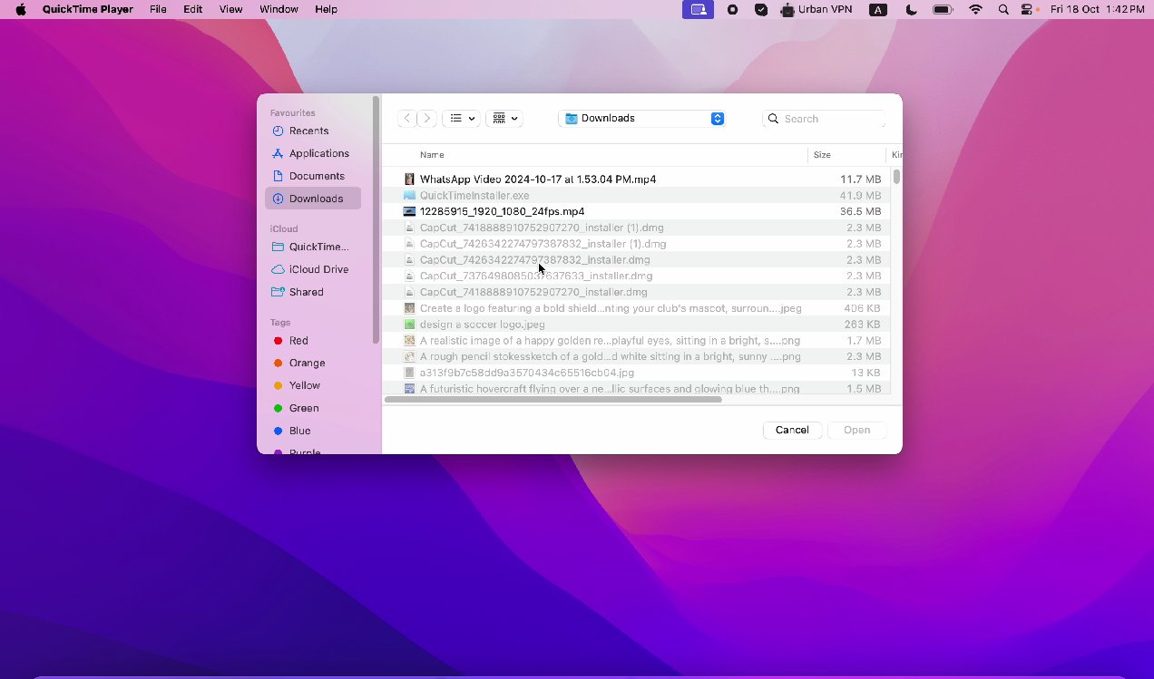Select Downloads in sidebar

click(x=313, y=199)
